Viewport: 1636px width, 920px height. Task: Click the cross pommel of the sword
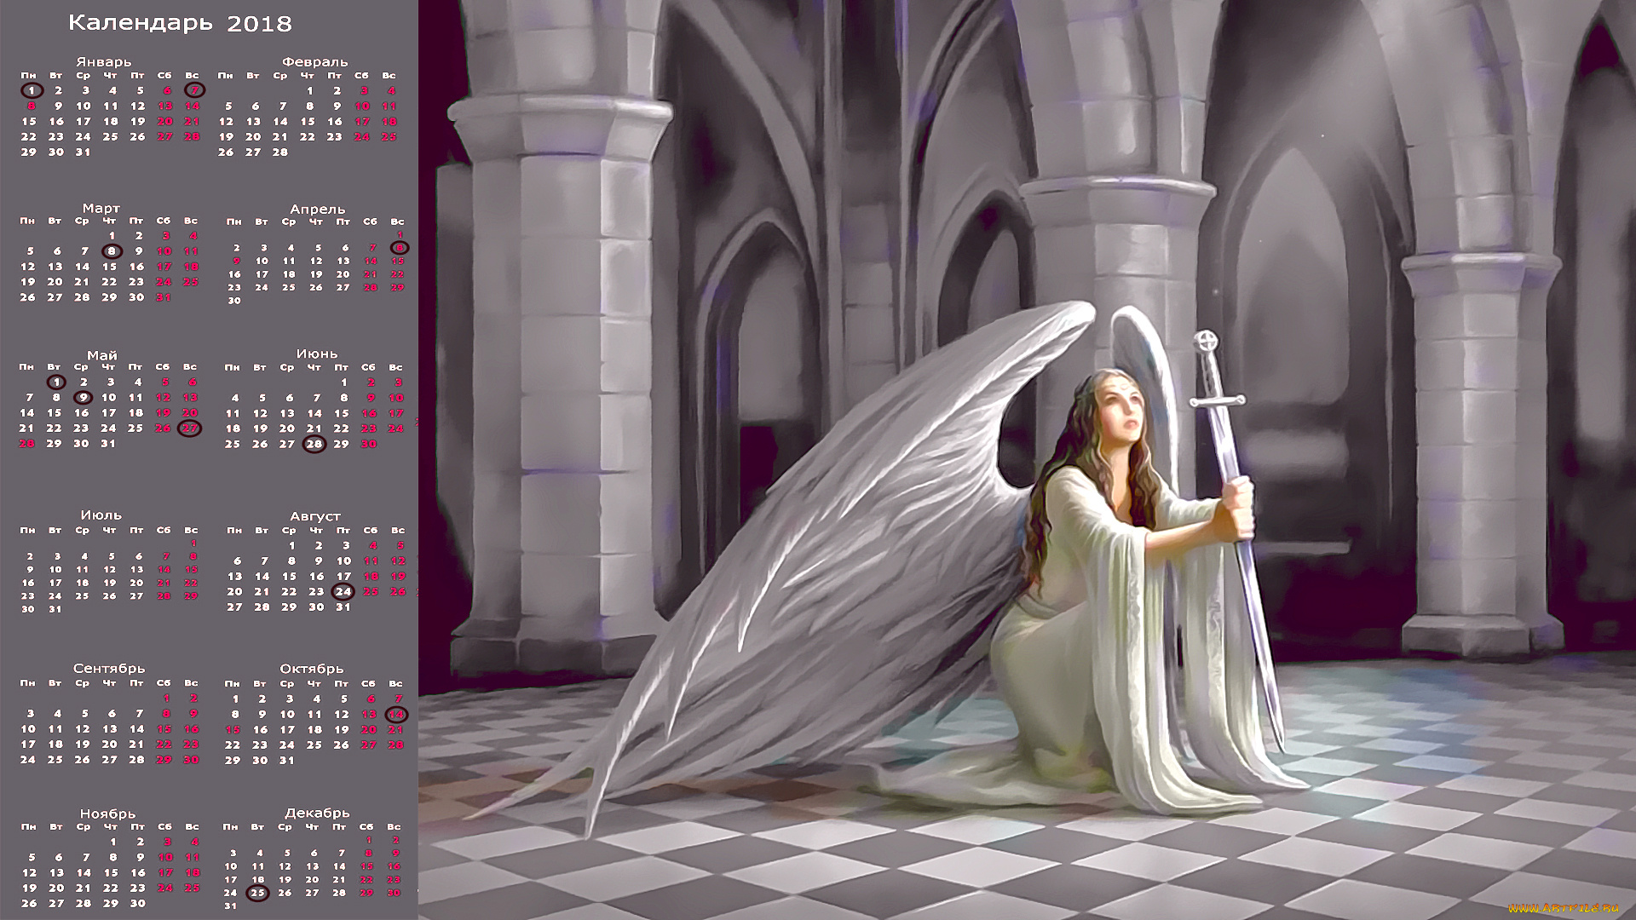[1206, 342]
